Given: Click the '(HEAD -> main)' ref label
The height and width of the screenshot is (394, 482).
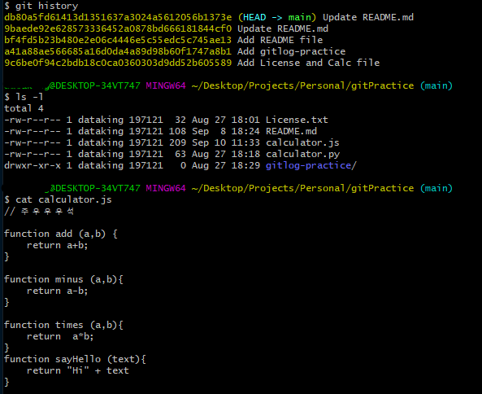Looking at the screenshot, I should 277,17.
